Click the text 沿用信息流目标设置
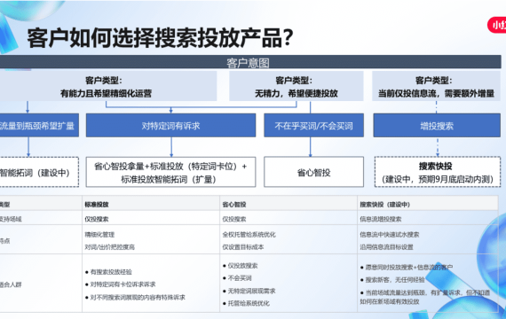The height and width of the screenshot is (319, 506). 386,247
